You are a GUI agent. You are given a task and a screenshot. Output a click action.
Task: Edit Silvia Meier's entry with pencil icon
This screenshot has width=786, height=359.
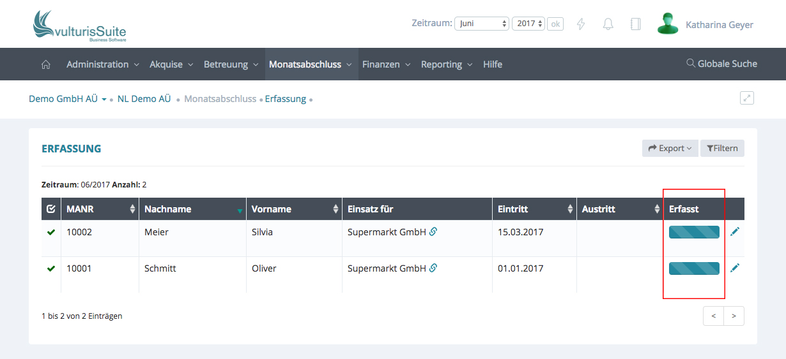tap(735, 231)
